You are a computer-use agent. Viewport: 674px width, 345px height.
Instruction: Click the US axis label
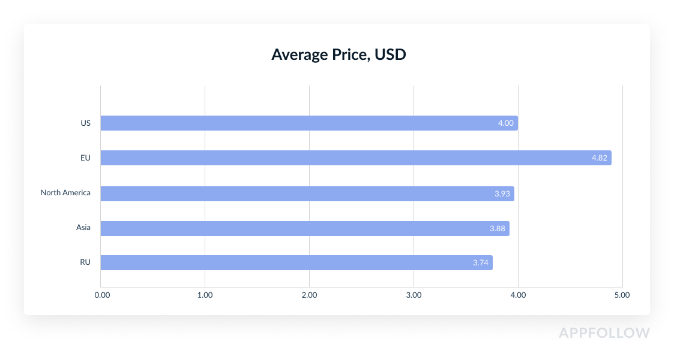click(x=86, y=123)
